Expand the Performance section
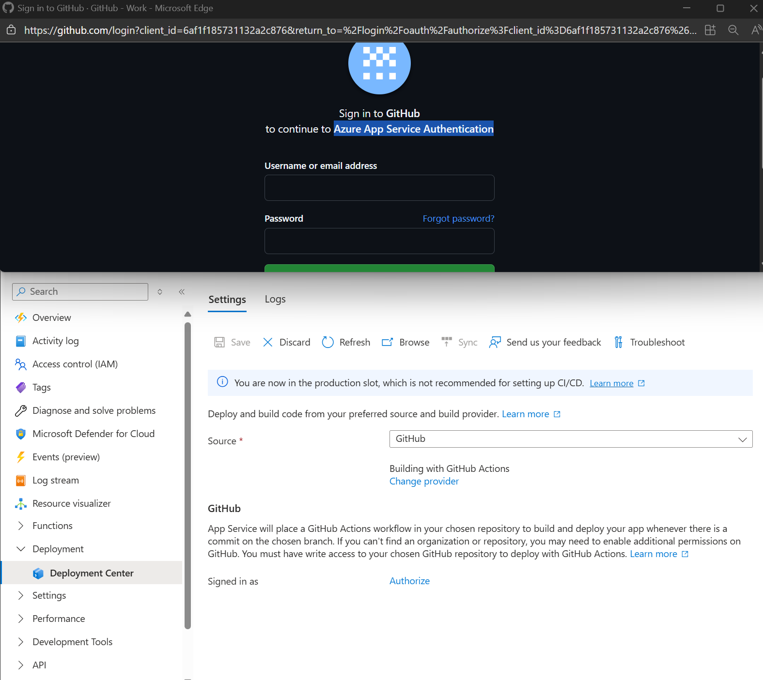Viewport: 763px width, 680px height. (x=21, y=619)
